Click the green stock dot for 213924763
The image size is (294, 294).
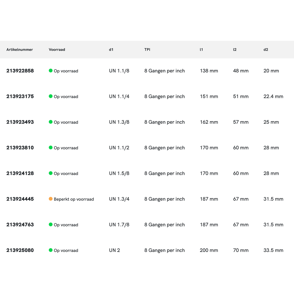coord(51,224)
